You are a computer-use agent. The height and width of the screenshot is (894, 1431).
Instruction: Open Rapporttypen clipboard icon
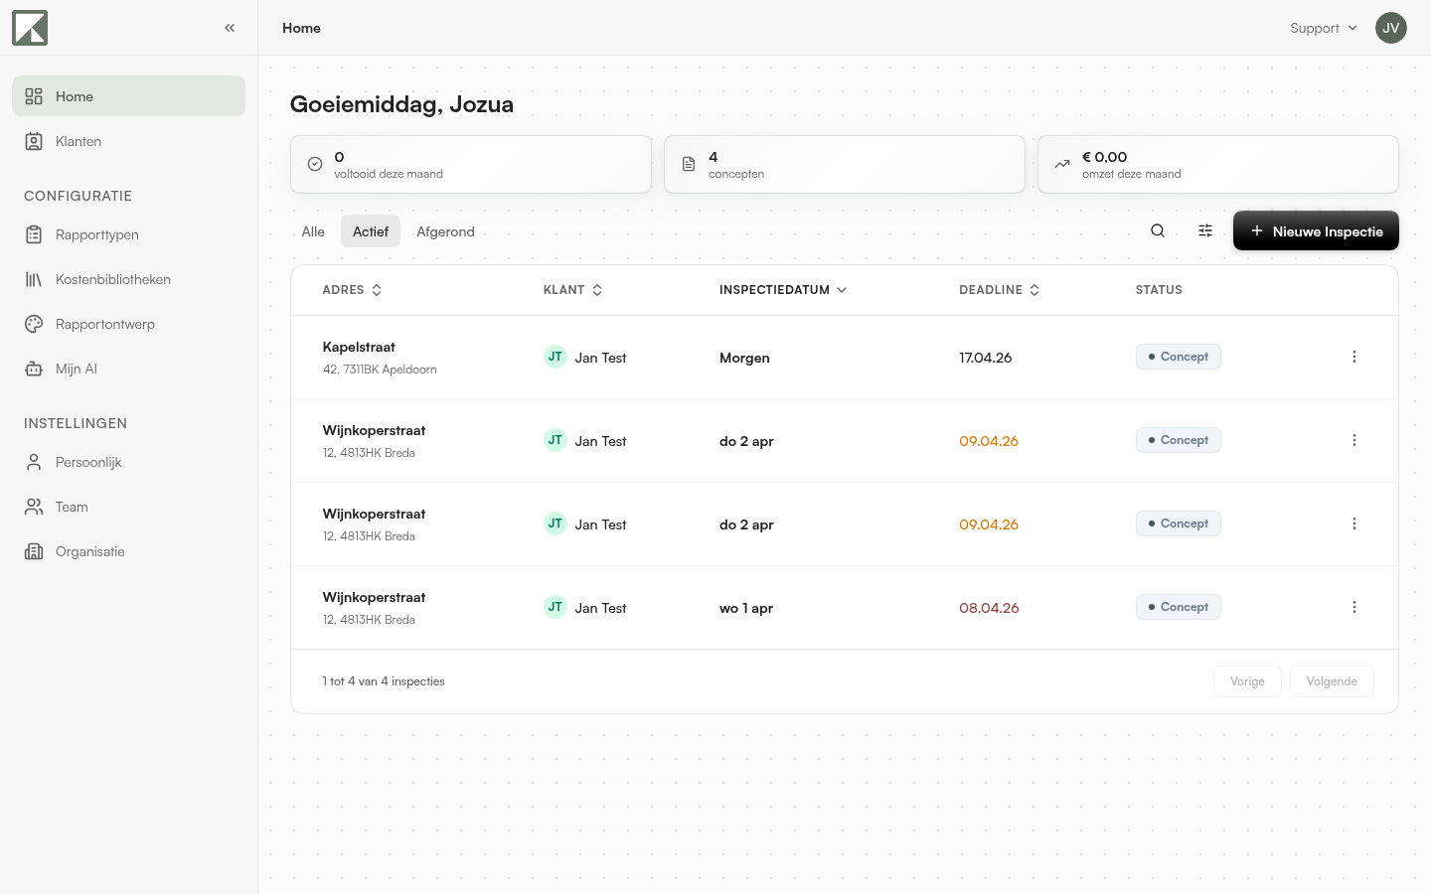pyautogui.click(x=34, y=234)
